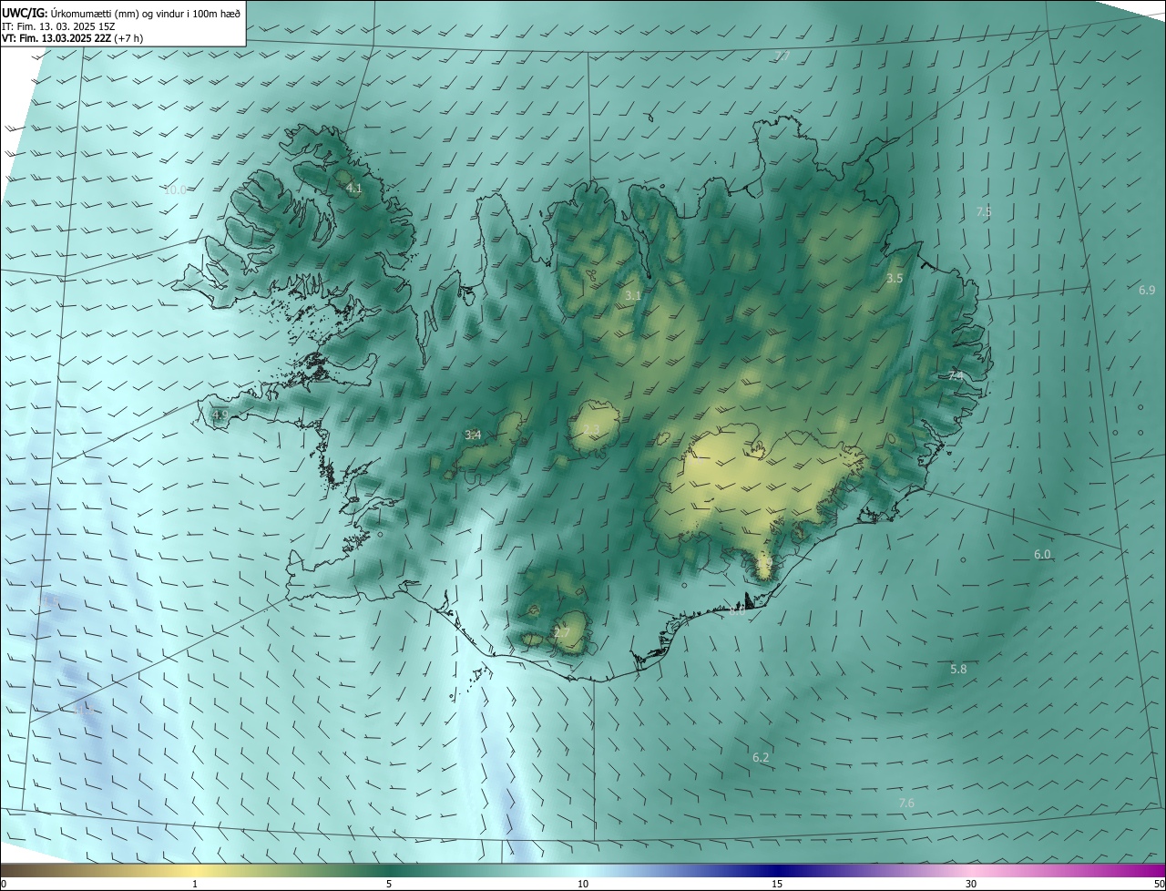This screenshot has height=891, width=1166.
Task: Click the 6.2 value label on the map
Action: click(761, 758)
